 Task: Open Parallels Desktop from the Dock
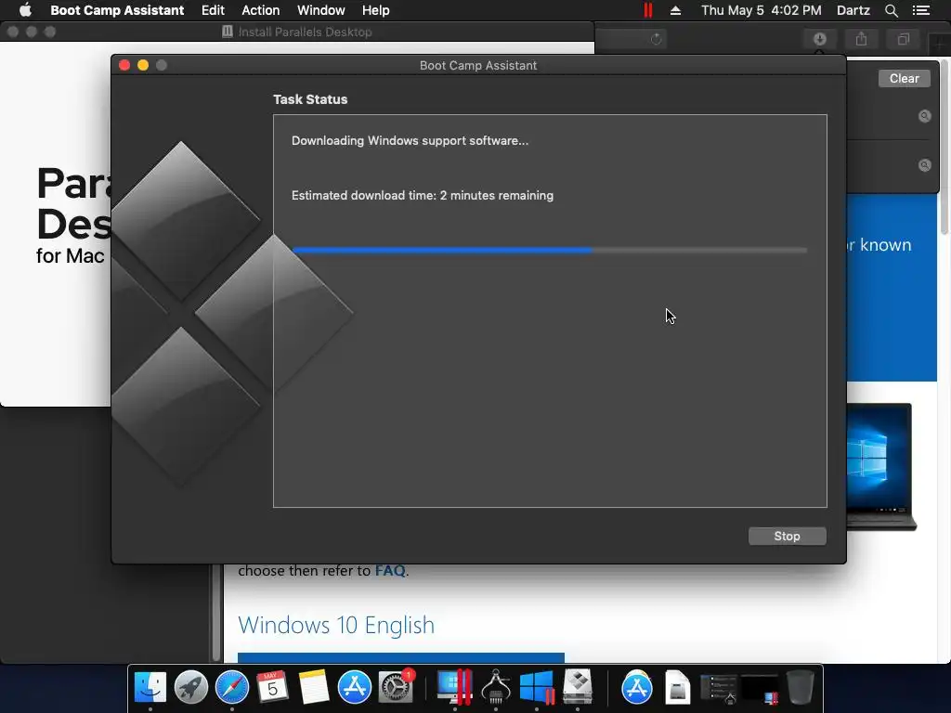click(454, 687)
